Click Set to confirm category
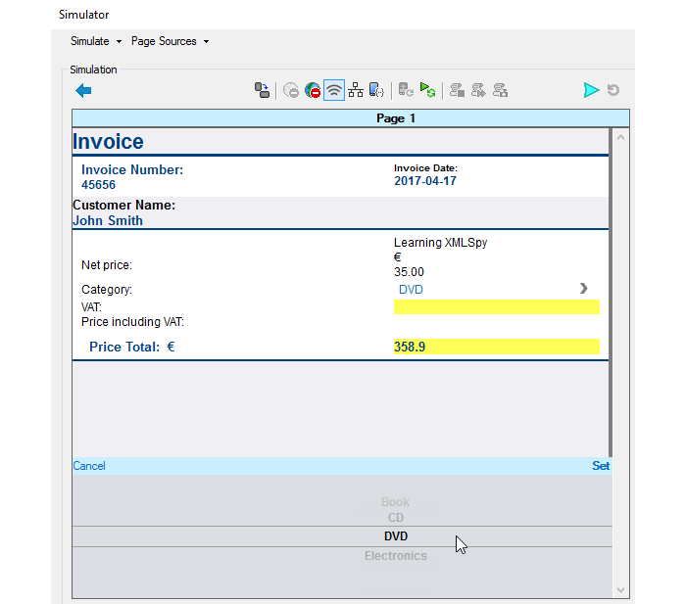The image size is (686, 604). 600,466
